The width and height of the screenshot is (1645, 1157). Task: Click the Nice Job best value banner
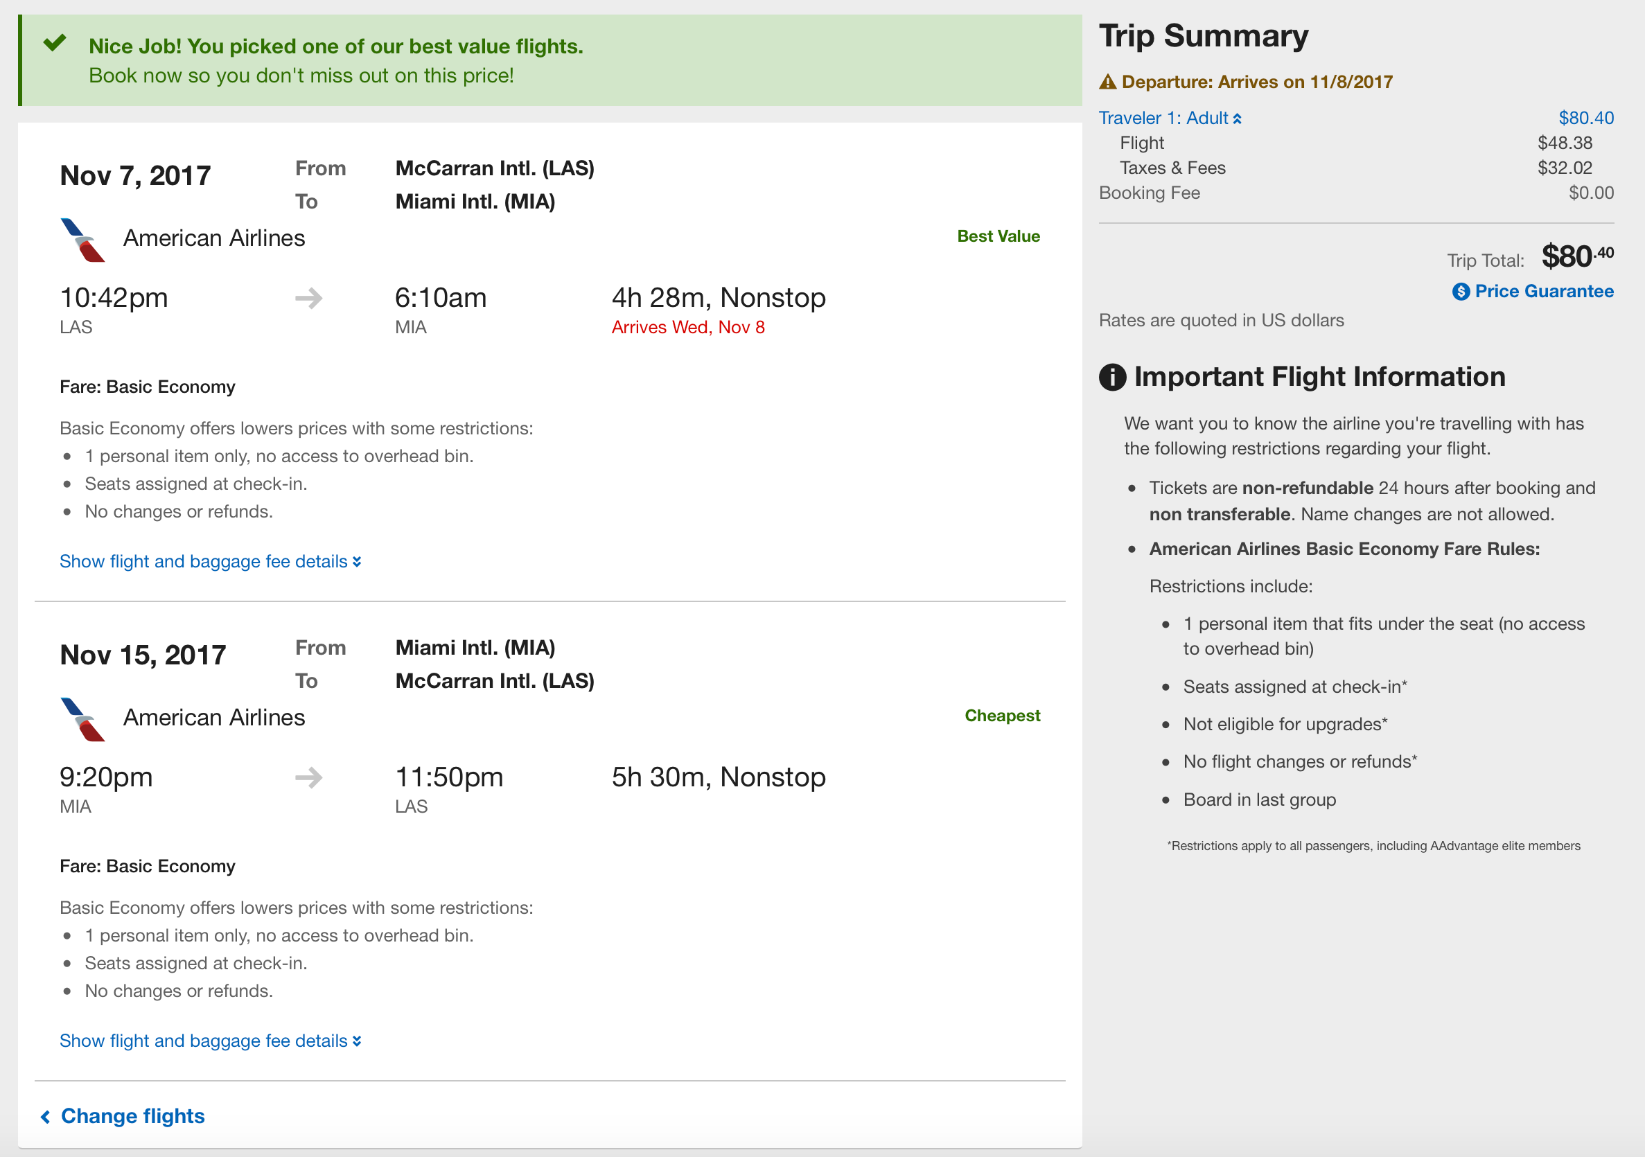(x=335, y=61)
